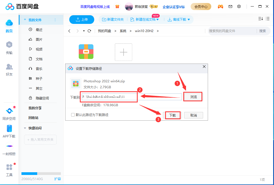Click 新建文件夹 button
This screenshot has height=185, width=274.
(x=113, y=20)
